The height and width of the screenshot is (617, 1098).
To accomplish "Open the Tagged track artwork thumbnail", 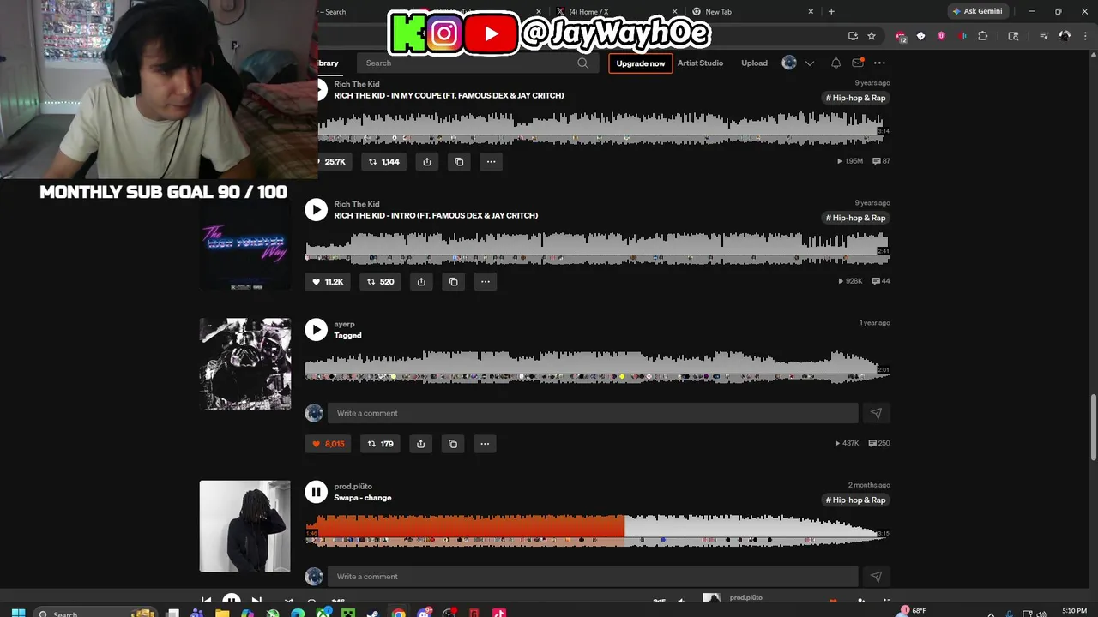I will pos(245,364).
